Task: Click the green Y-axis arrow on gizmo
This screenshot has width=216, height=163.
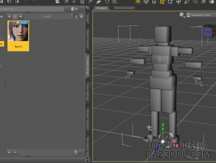Action: 163,125
